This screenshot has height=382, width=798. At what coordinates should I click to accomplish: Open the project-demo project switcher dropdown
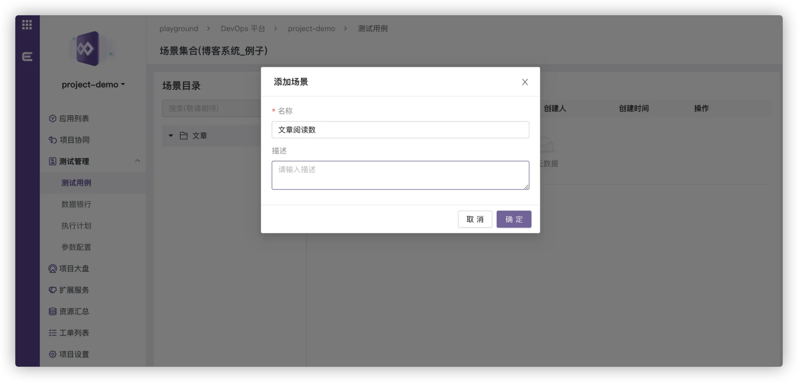coord(93,84)
